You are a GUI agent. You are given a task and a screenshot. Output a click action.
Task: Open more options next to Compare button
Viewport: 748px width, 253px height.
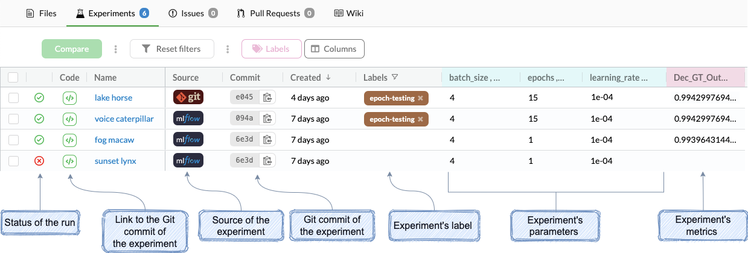tap(116, 49)
